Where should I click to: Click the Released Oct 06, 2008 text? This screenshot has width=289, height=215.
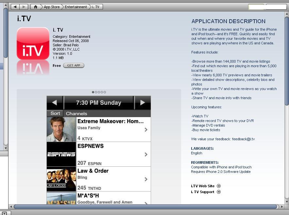71,41
